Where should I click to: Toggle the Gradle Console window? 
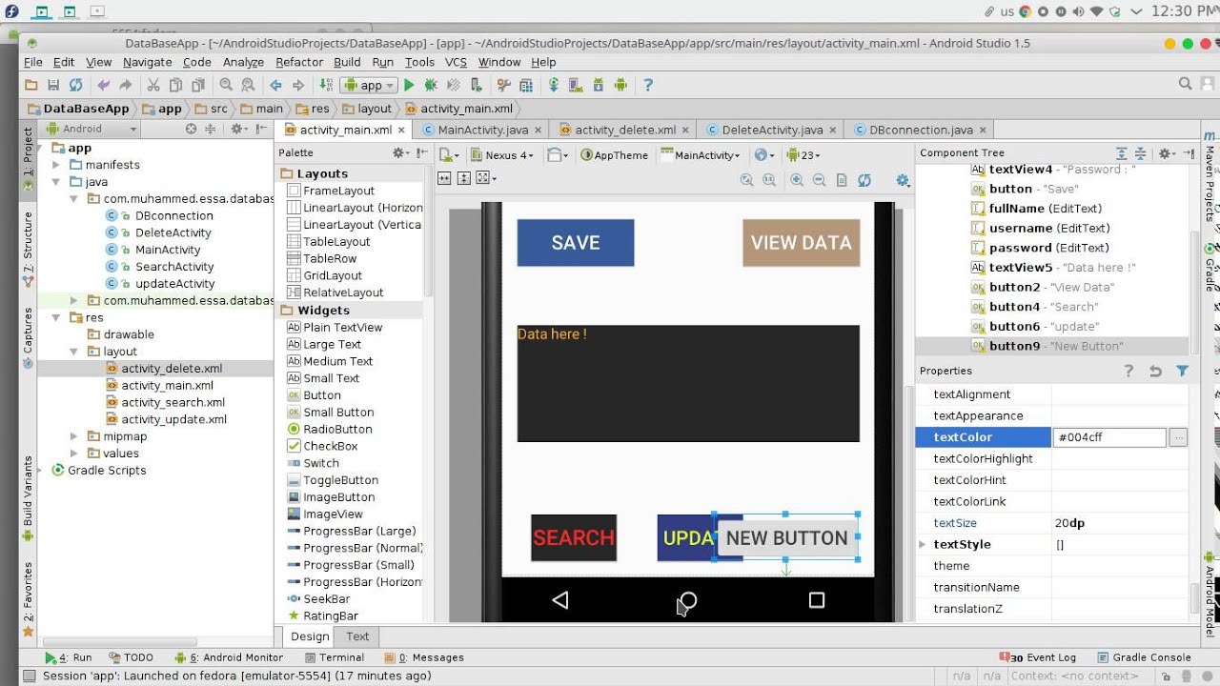tap(1144, 657)
